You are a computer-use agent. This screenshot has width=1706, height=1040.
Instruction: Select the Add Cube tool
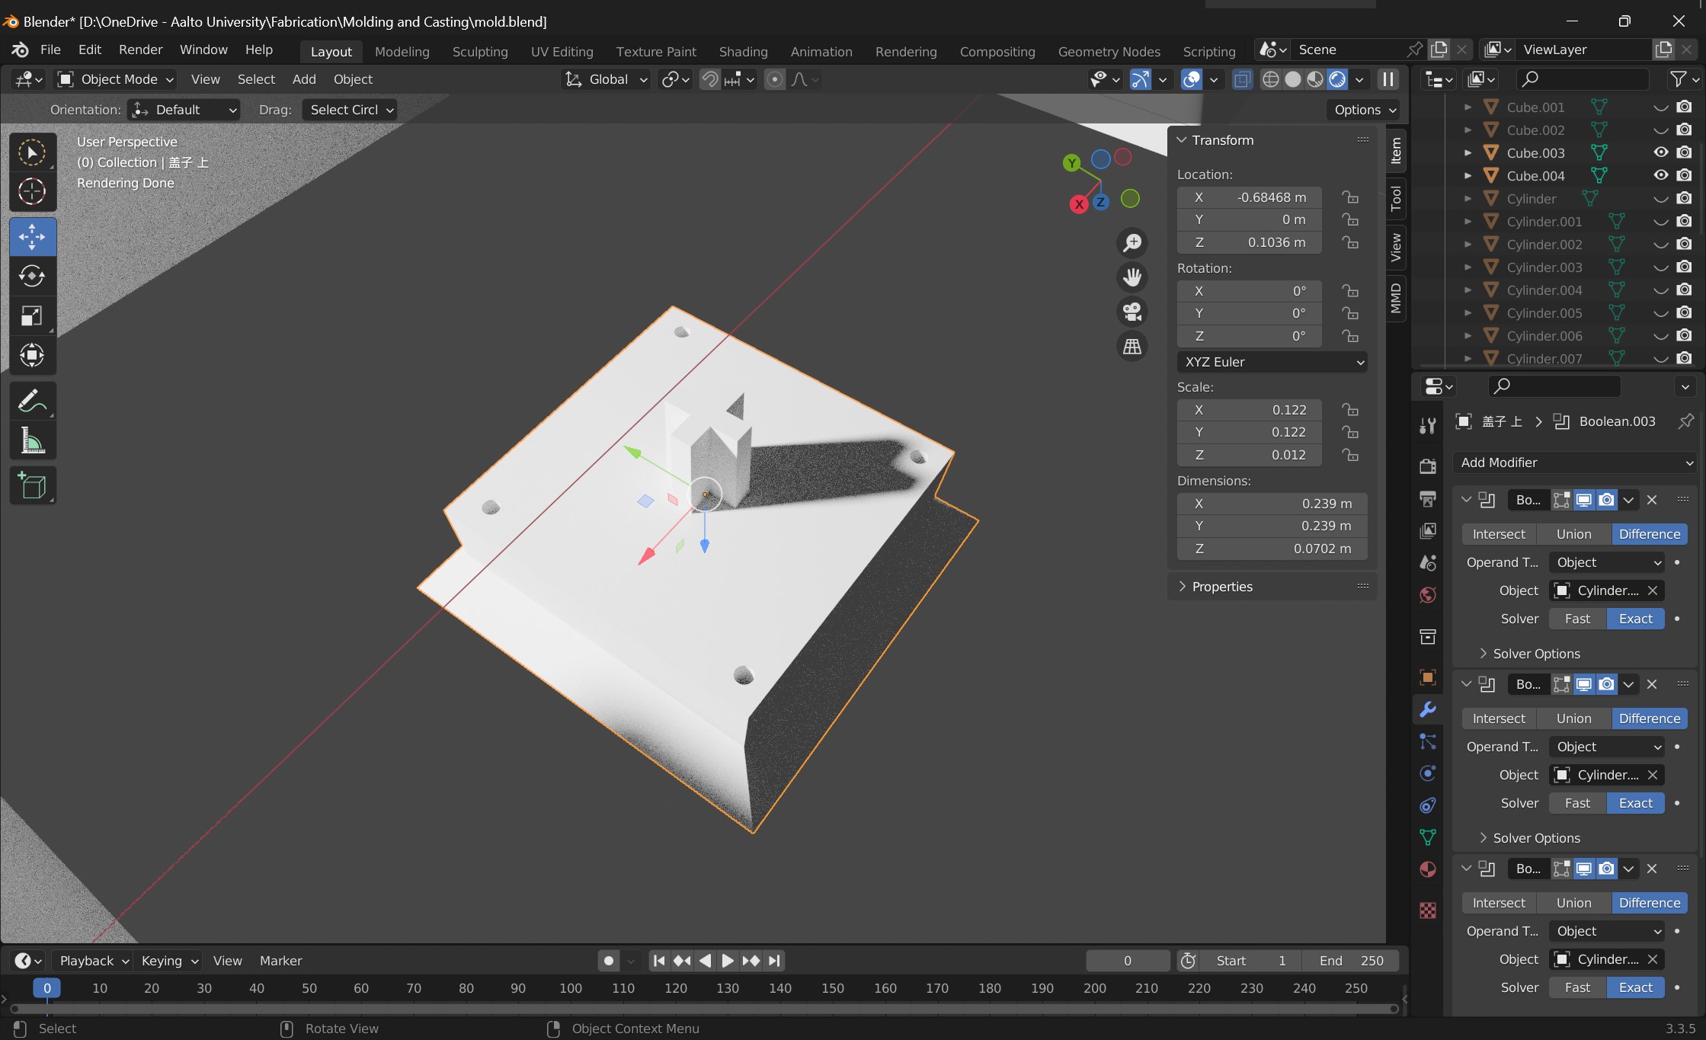(x=32, y=485)
